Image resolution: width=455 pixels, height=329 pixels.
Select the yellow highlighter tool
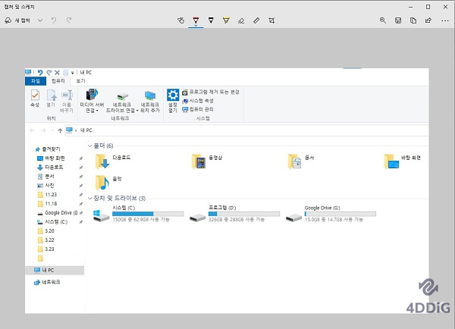click(x=226, y=19)
